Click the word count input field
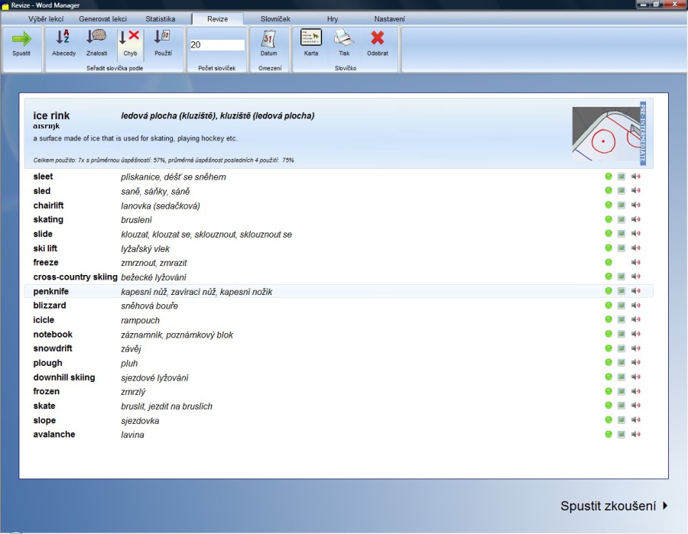 216,45
